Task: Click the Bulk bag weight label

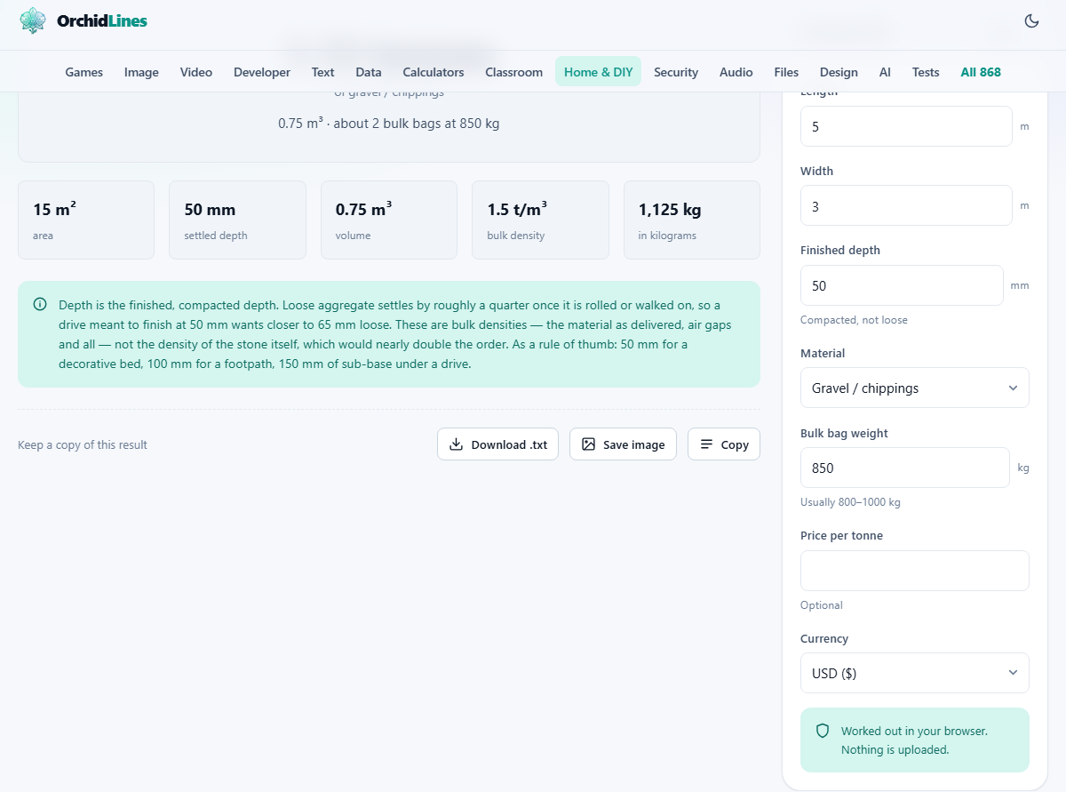Action: [844, 433]
